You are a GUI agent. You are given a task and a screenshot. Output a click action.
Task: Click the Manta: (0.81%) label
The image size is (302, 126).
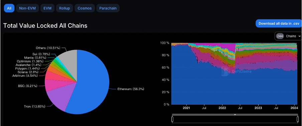tap(35, 58)
